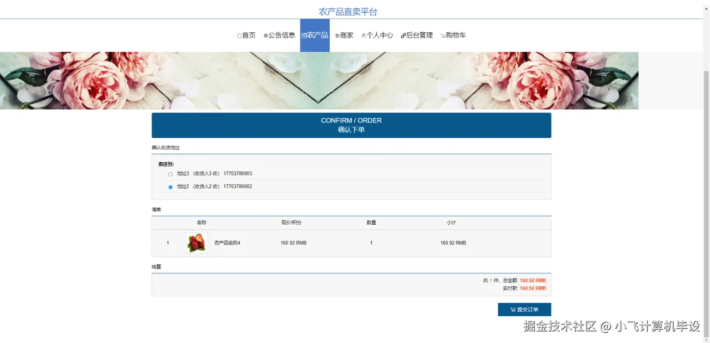Go to the 商家 menu item
Image resolution: width=710 pixels, height=343 pixels.
pos(344,35)
